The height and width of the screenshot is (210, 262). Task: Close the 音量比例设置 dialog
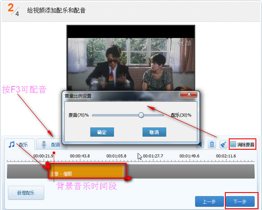point(189,94)
